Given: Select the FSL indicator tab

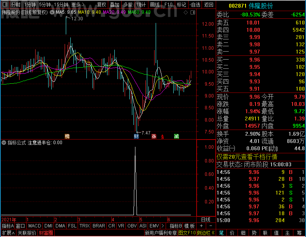Looking at the screenshot, I should coord(72,226).
